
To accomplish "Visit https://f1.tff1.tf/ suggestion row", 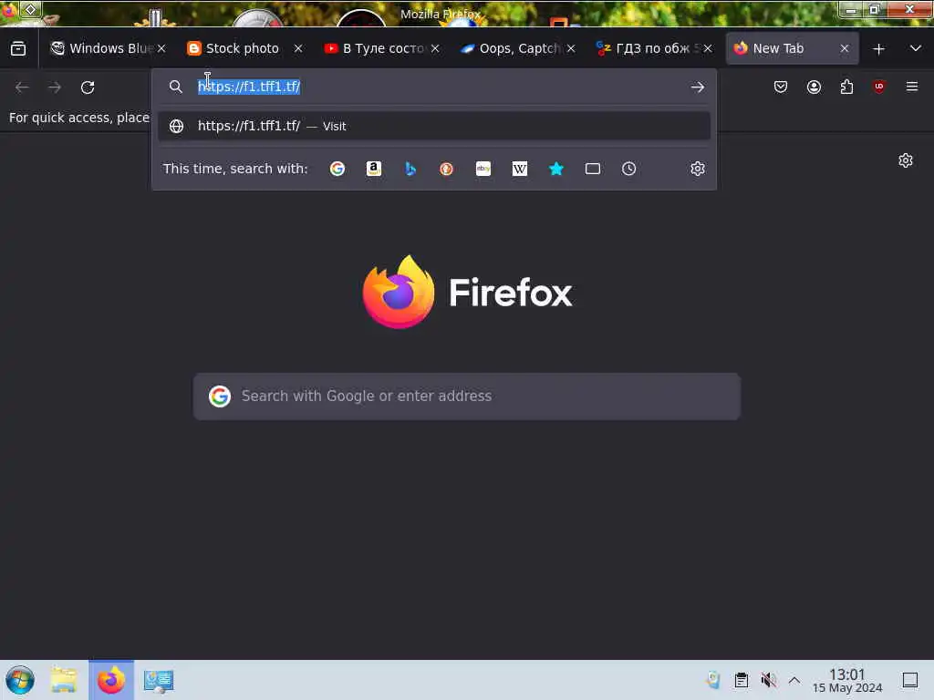I will click(433, 126).
